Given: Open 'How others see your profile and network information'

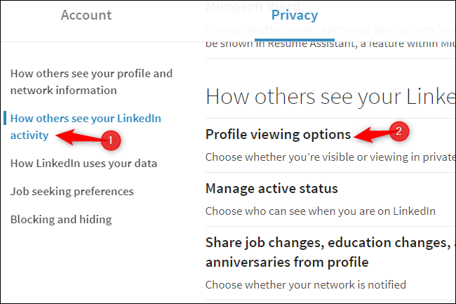Looking at the screenshot, I should tap(91, 81).
